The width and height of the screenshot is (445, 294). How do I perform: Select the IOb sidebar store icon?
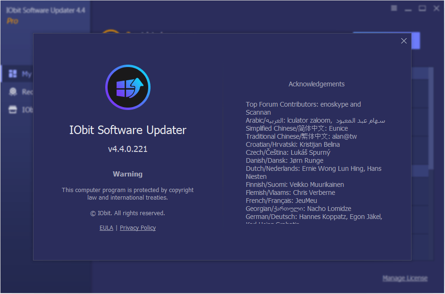click(x=13, y=109)
